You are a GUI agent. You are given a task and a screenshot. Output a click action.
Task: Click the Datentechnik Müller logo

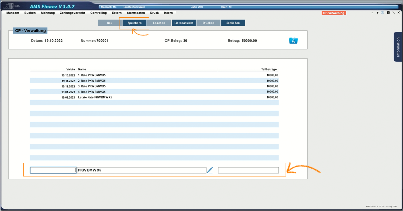click(x=12, y=6)
